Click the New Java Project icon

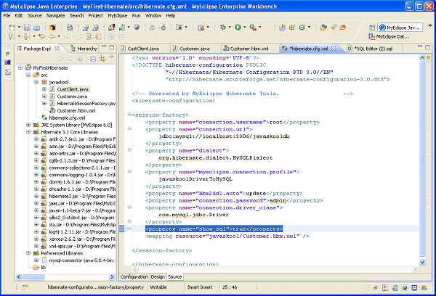coord(282,28)
